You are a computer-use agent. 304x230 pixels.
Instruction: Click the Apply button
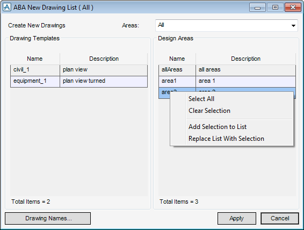[x=237, y=218]
